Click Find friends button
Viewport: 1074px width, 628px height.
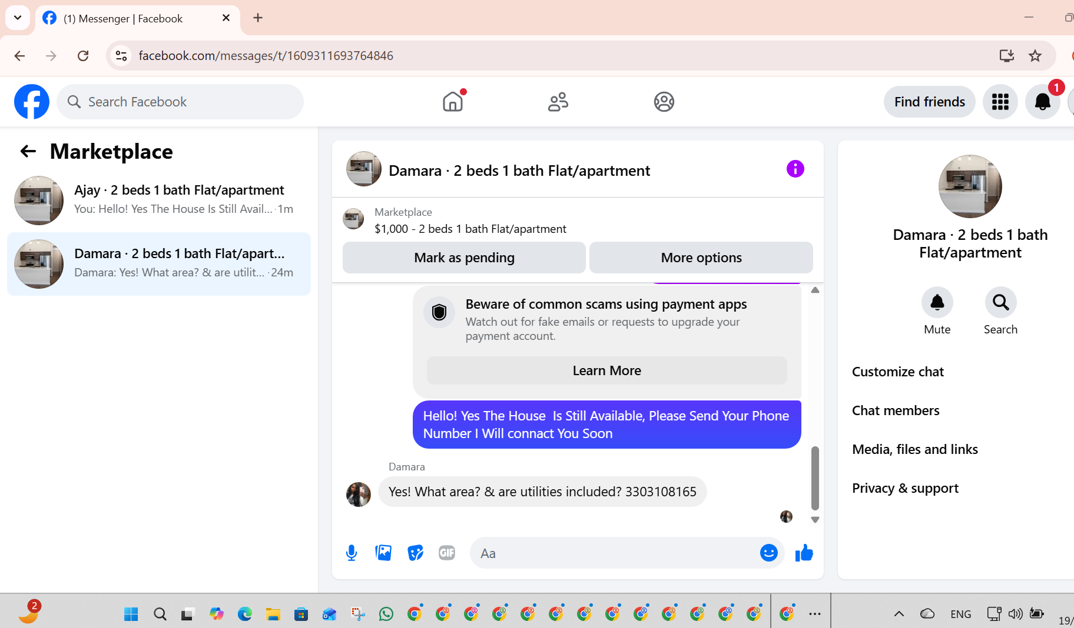[x=929, y=102]
